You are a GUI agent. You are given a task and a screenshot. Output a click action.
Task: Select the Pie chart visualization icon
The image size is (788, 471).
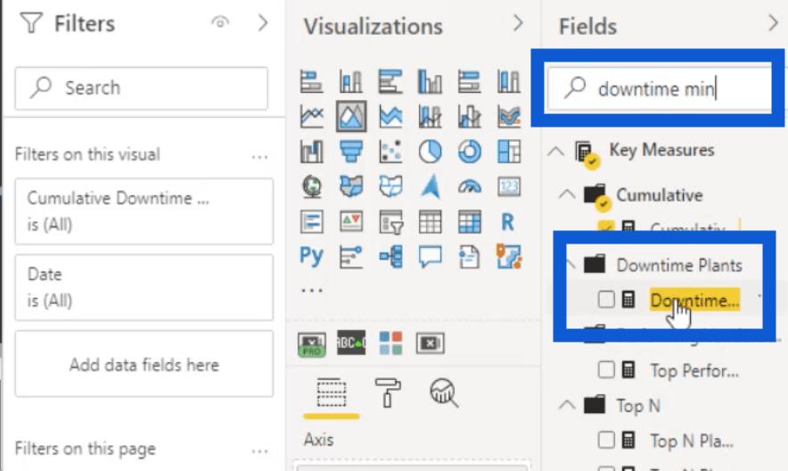pos(430,152)
